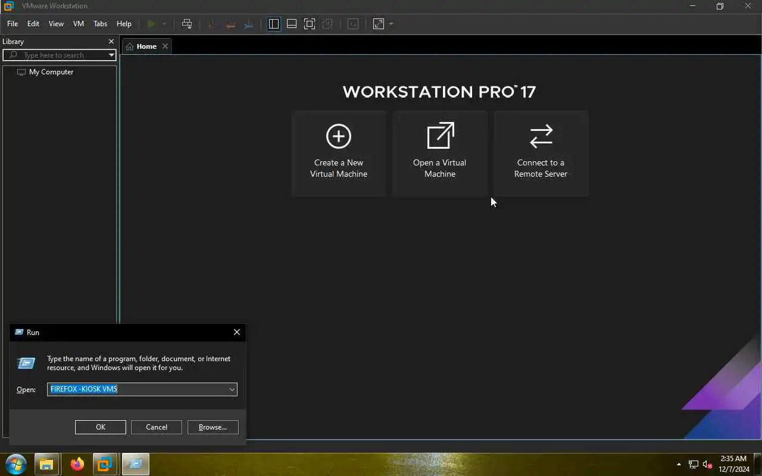Close the Run dialog

(237, 332)
